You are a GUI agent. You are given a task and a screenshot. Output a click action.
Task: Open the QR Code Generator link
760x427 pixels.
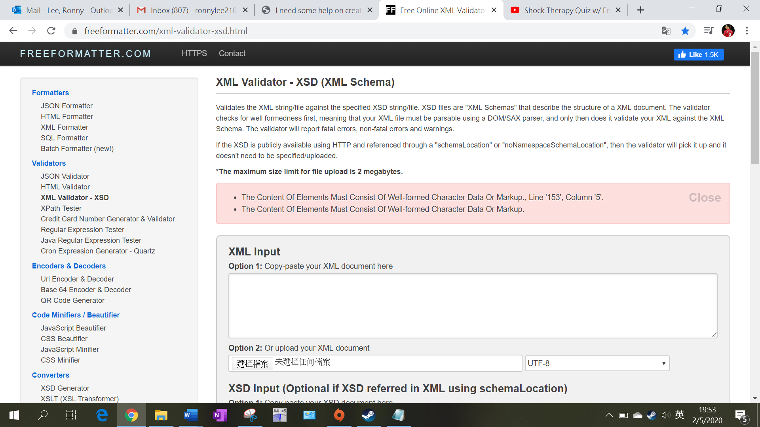pos(72,300)
